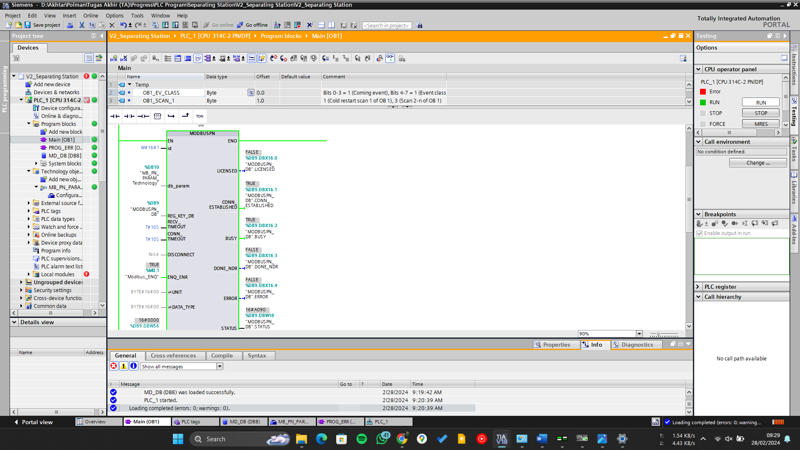Screen dimensions: 800x450
Task: Toggle the error messages filter icon
Action: pyautogui.click(x=113, y=366)
